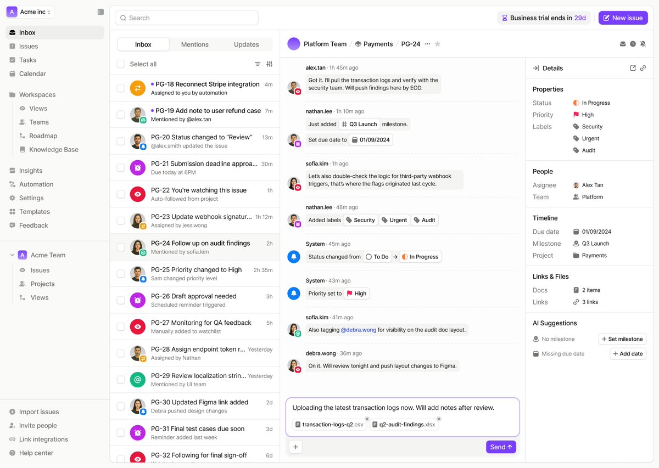The image size is (659, 468).
Task: Click into the Search field
Action: point(187,18)
